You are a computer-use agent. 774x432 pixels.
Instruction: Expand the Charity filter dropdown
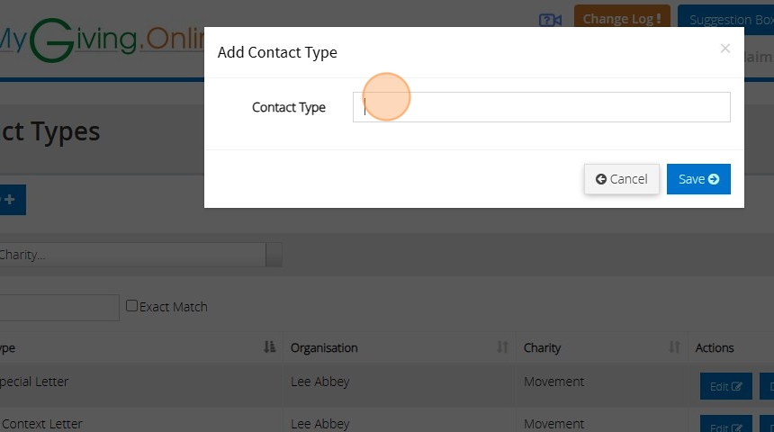click(x=274, y=255)
